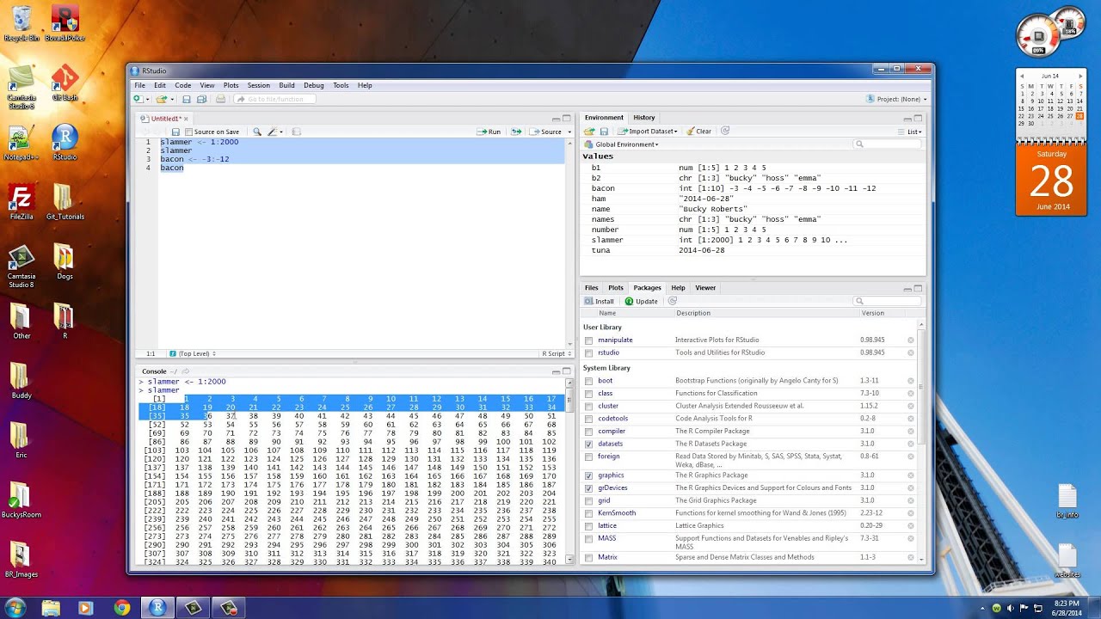
Task: Open the (Top Level) scope selector
Action: pos(192,353)
